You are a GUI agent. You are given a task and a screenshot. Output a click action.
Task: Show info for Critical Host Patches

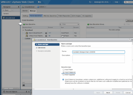click(46, 36)
